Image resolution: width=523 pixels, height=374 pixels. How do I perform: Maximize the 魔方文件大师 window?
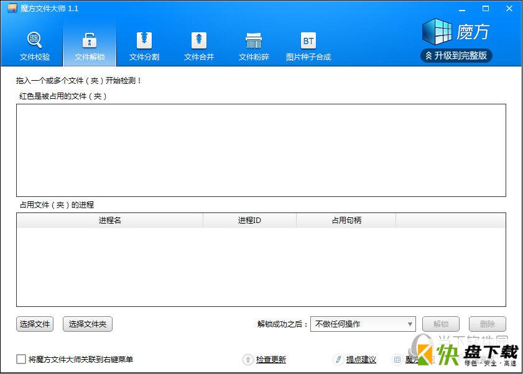[x=486, y=9]
